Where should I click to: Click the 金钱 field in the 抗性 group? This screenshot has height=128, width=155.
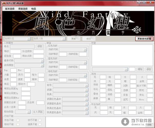point(148,81)
